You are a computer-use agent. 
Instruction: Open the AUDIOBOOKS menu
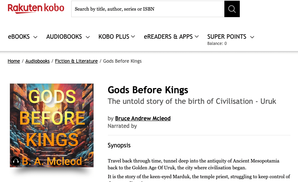64,37
